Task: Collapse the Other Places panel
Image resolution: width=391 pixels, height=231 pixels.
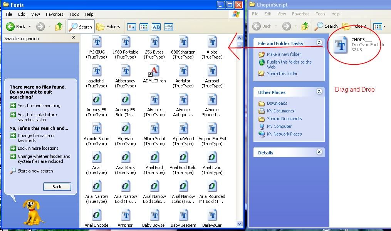Action: 319,92
